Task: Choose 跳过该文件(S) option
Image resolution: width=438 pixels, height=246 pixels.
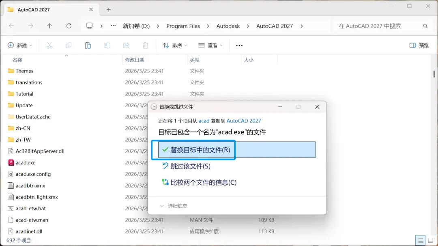Action: click(186, 166)
